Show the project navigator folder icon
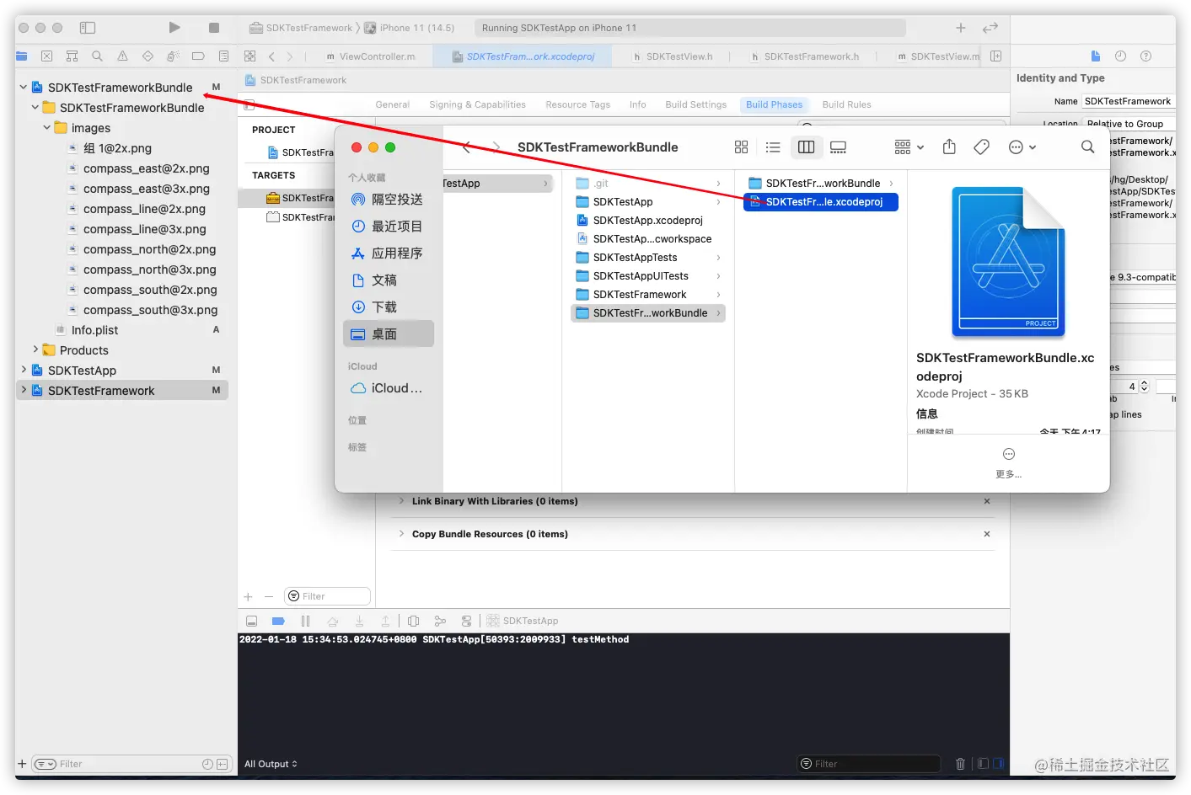The width and height of the screenshot is (1191, 795). (22, 56)
